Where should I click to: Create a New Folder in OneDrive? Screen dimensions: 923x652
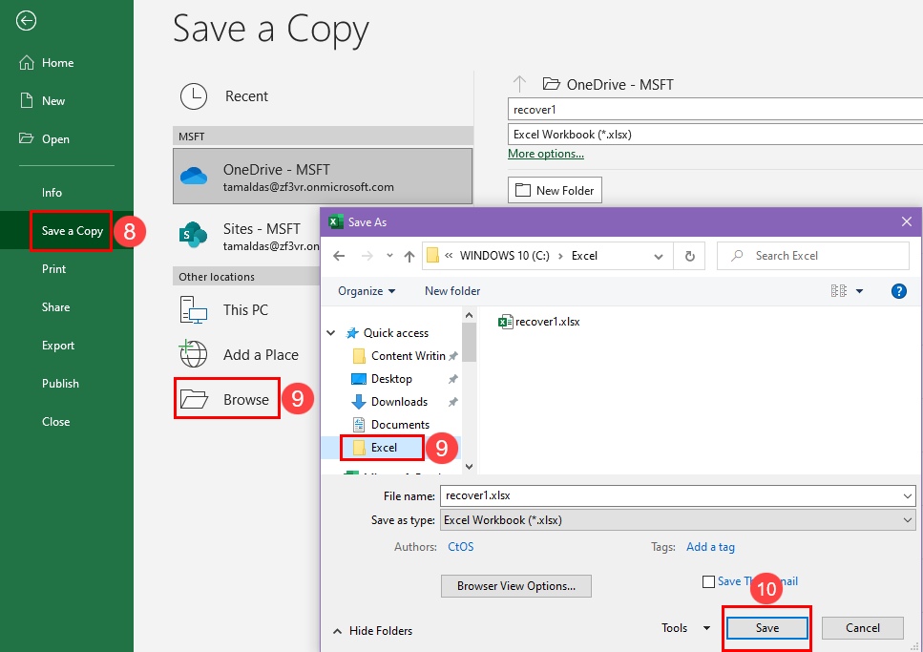point(555,190)
